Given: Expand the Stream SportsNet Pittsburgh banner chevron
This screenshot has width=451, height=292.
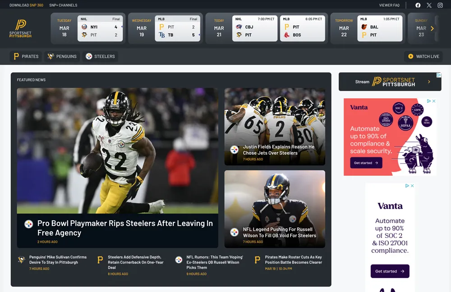Looking at the screenshot, I should tap(429, 82).
